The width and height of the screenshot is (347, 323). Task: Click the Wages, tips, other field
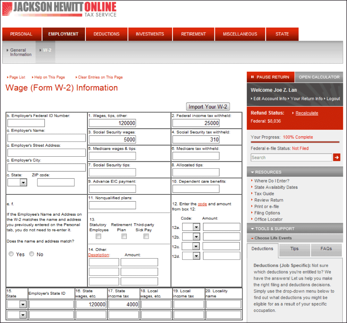click(112, 123)
